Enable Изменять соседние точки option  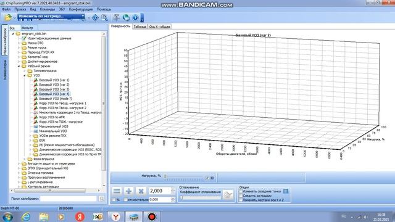pyautogui.click(x=241, y=191)
